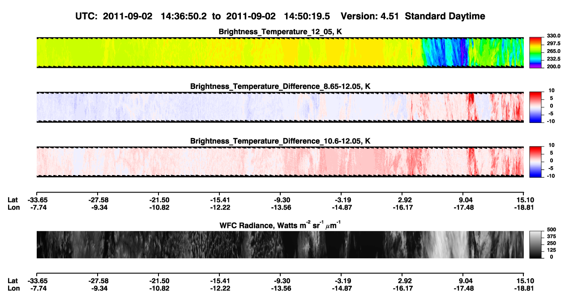Click latitude -33.65 on the axis below WFC Radiance image
Viewport: 582px width, 298px height.
[x=37, y=281]
